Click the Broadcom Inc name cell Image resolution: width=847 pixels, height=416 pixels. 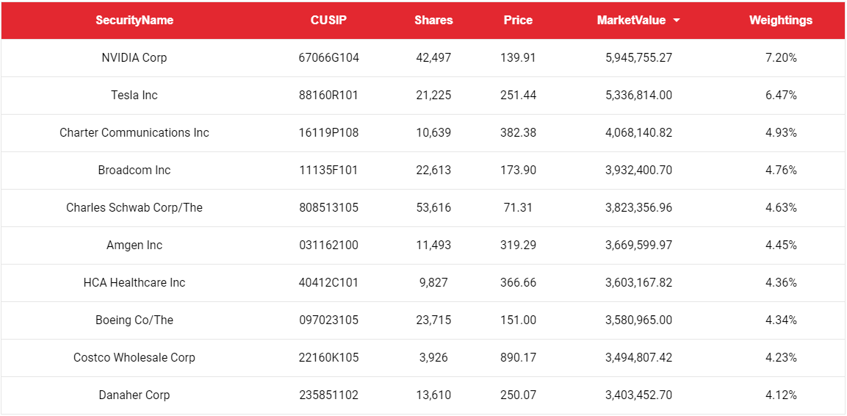click(134, 171)
